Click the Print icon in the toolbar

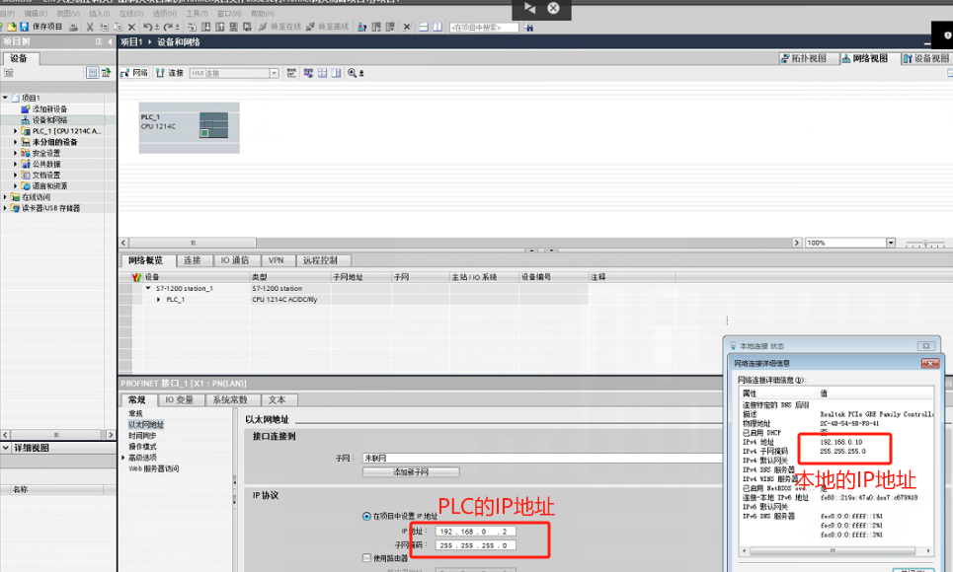[x=73, y=27]
